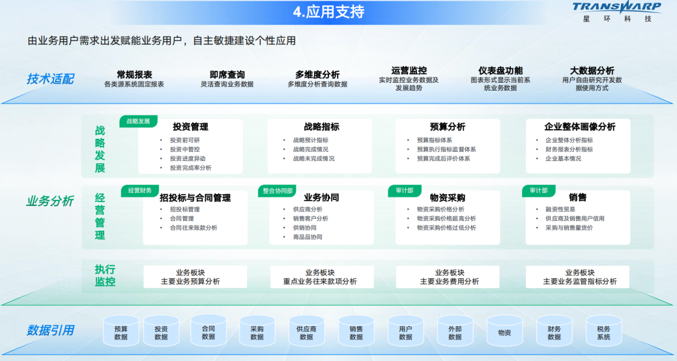Select the green 经营财务 tag

(x=139, y=190)
